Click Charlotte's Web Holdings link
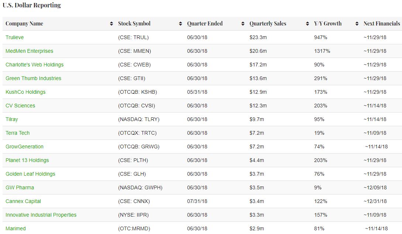Image resolution: width=402 pixels, height=234 pixels. (x=34, y=65)
